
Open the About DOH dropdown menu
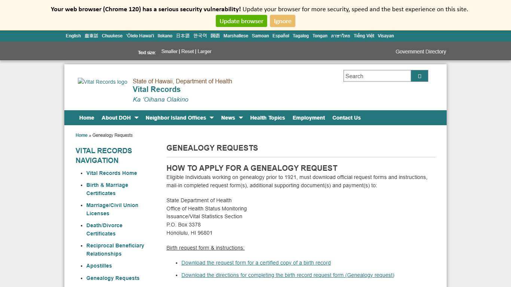[116, 118]
